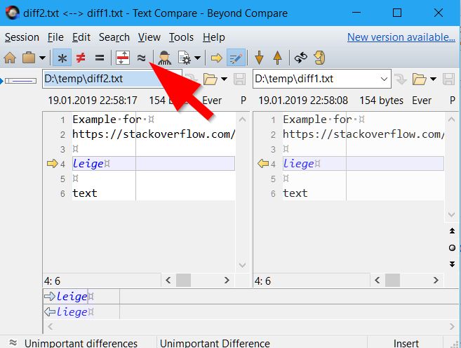Open the Search menu
This screenshot has width=461, height=348.
coord(114,37)
